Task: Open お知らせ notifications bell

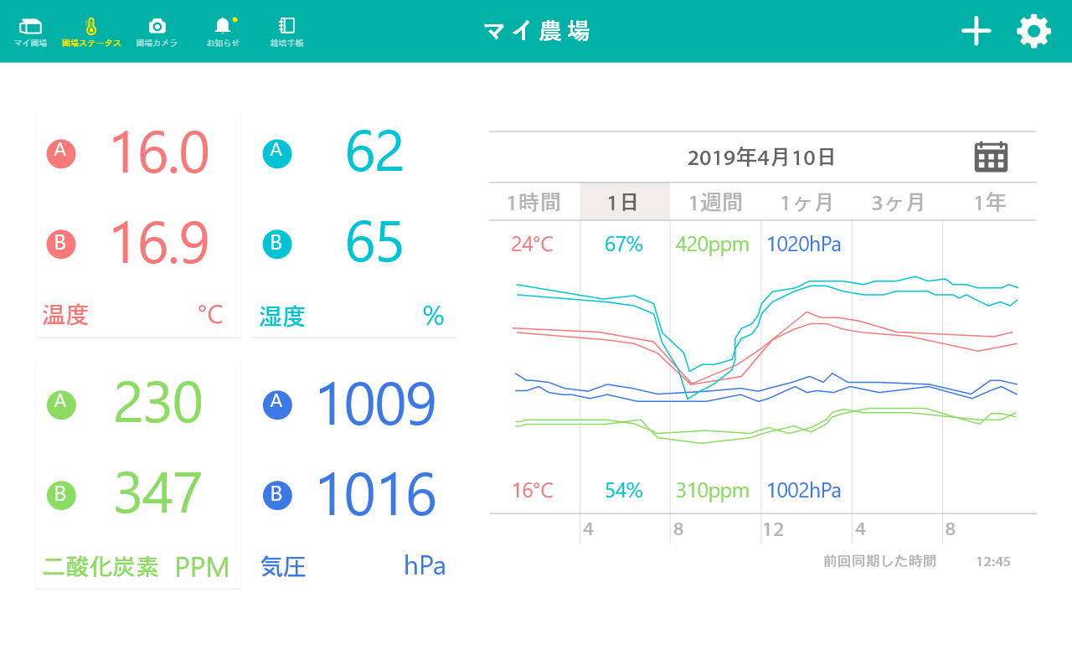Action: click(222, 26)
